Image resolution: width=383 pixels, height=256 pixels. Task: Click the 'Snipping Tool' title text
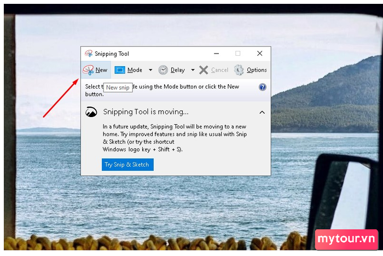point(112,54)
